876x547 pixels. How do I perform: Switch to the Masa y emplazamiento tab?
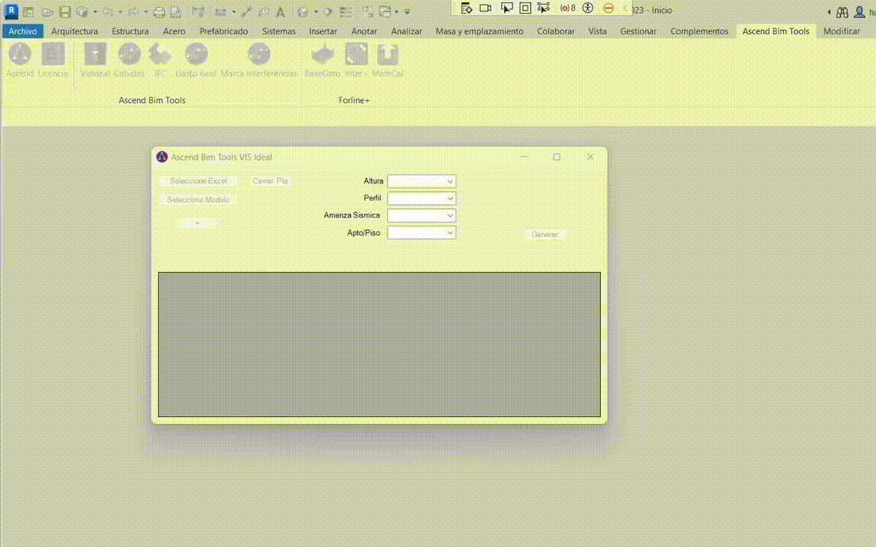tap(479, 31)
